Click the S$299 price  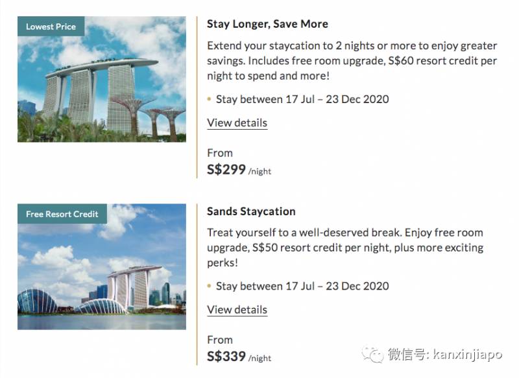[226, 170]
